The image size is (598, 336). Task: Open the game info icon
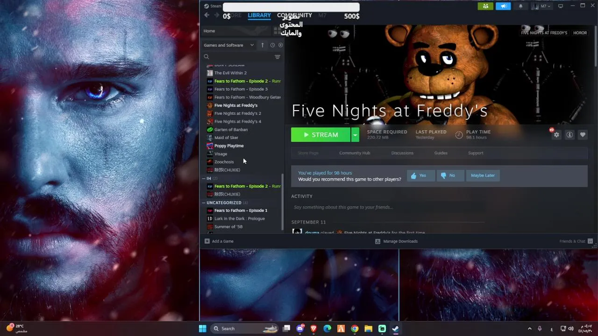tap(570, 135)
